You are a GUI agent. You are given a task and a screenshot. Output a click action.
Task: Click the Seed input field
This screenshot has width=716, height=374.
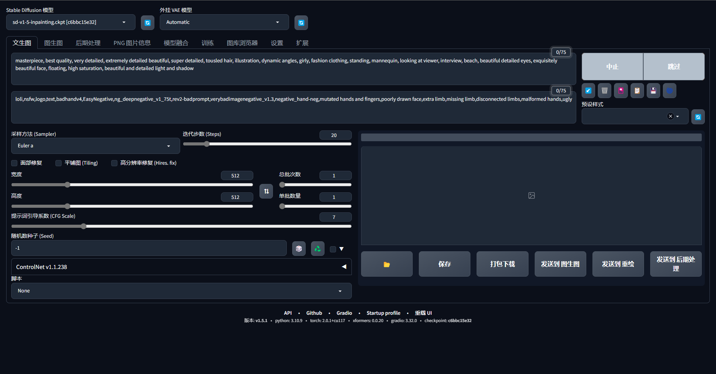[149, 248]
